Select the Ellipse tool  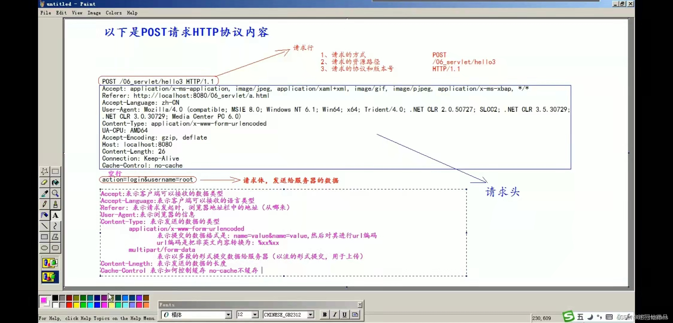pos(45,248)
